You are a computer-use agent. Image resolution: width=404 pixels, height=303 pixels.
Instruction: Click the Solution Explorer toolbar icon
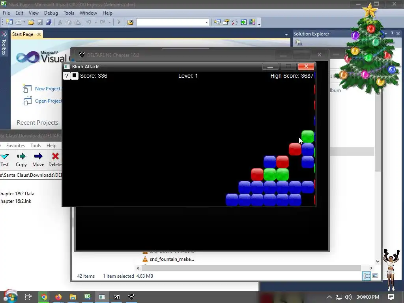pos(217,22)
